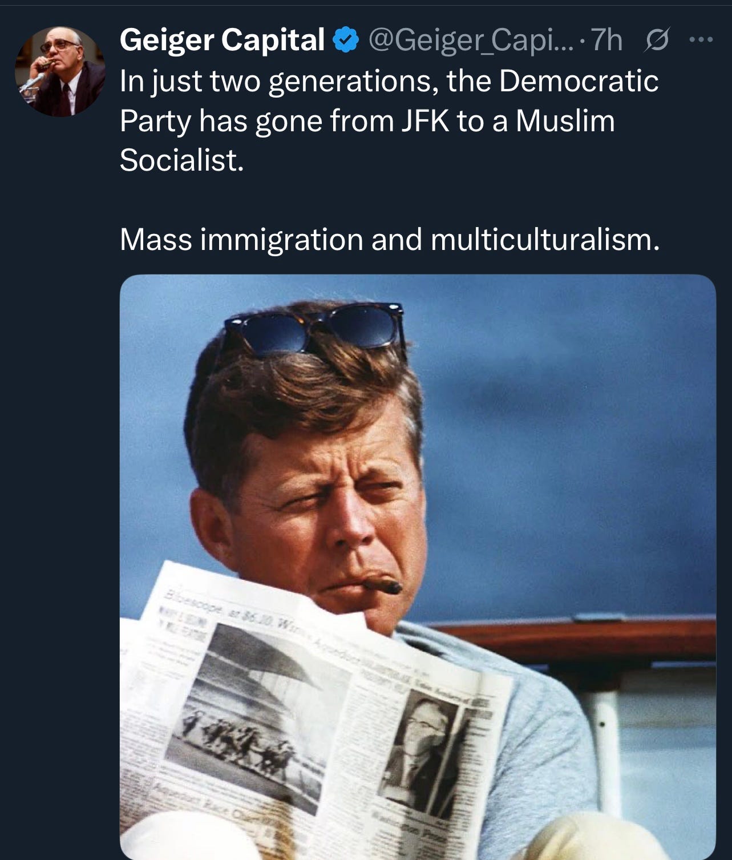The width and height of the screenshot is (732, 860).
Task: Click the word "Muslim" in the tweet
Action: point(565,120)
